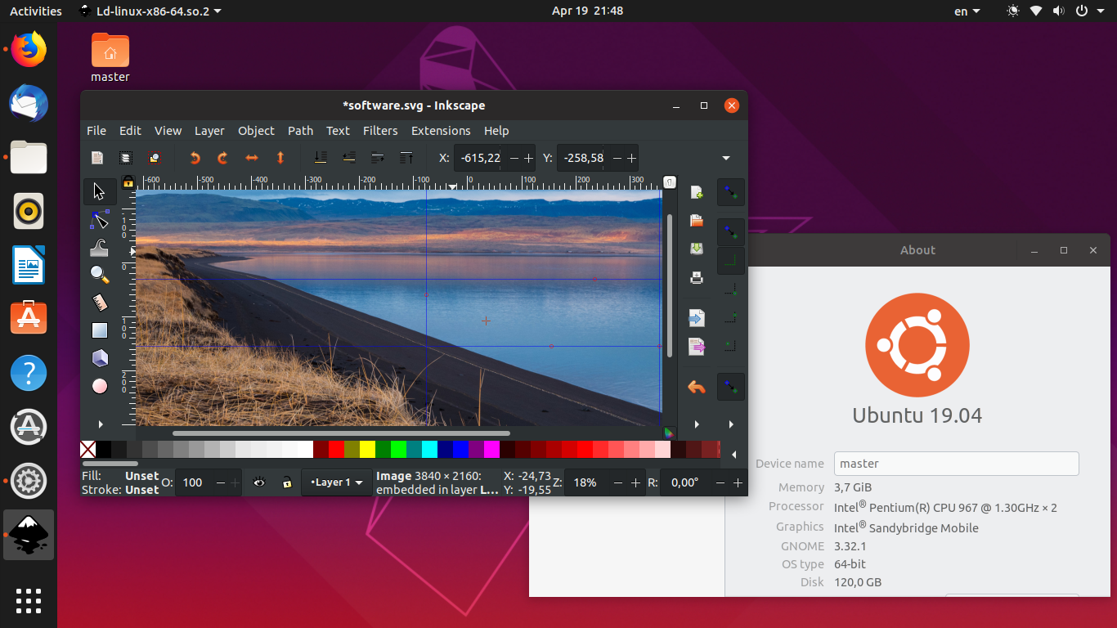Expand the snap bar overflow arrow
Viewport: 1117px width, 628px height.
(x=731, y=424)
